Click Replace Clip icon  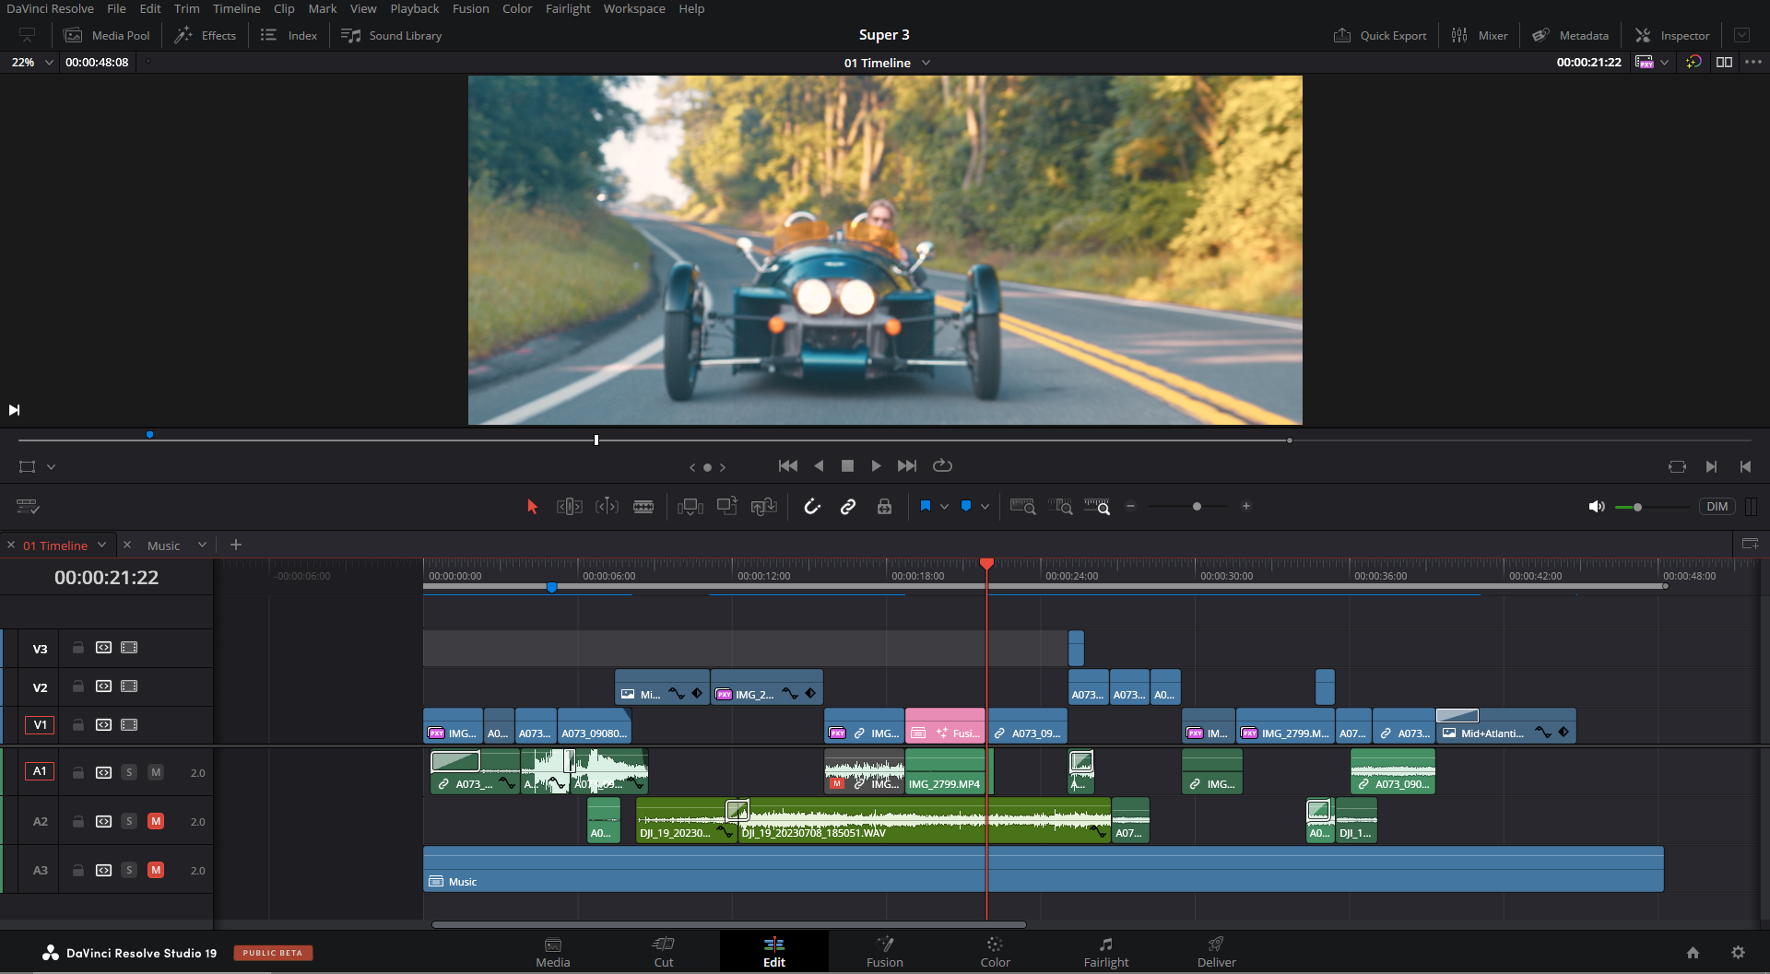(x=764, y=507)
